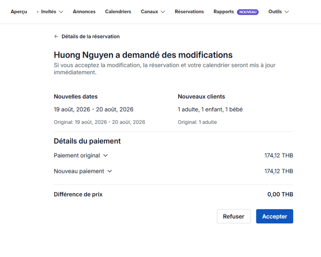The image size is (321, 257).
Task: Click the NOUVEAU badge beside Rapports
Action: coord(248,12)
